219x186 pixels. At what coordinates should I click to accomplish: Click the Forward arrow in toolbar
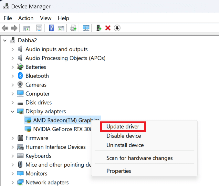pyautogui.click(x=14, y=28)
